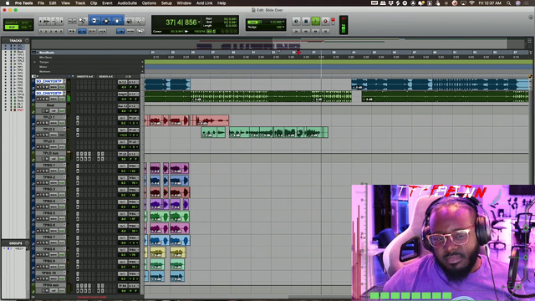Toggle record enable on TPLD 3 track
The width and height of the screenshot is (535, 301).
point(38,147)
